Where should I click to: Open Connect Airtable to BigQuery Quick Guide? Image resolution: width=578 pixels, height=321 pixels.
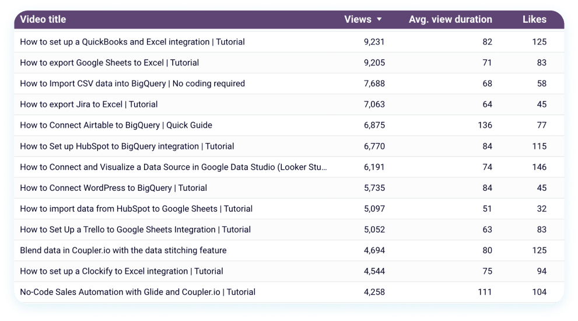(116, 125)
